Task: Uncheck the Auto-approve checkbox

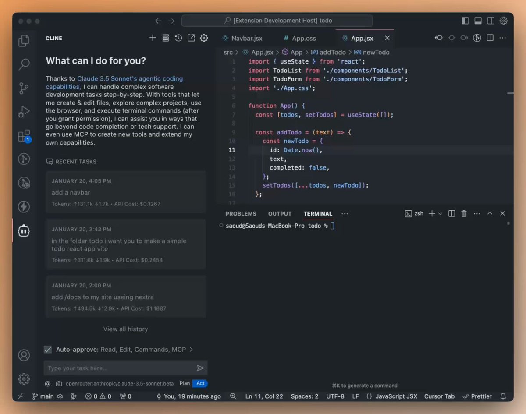Action: 48,350
